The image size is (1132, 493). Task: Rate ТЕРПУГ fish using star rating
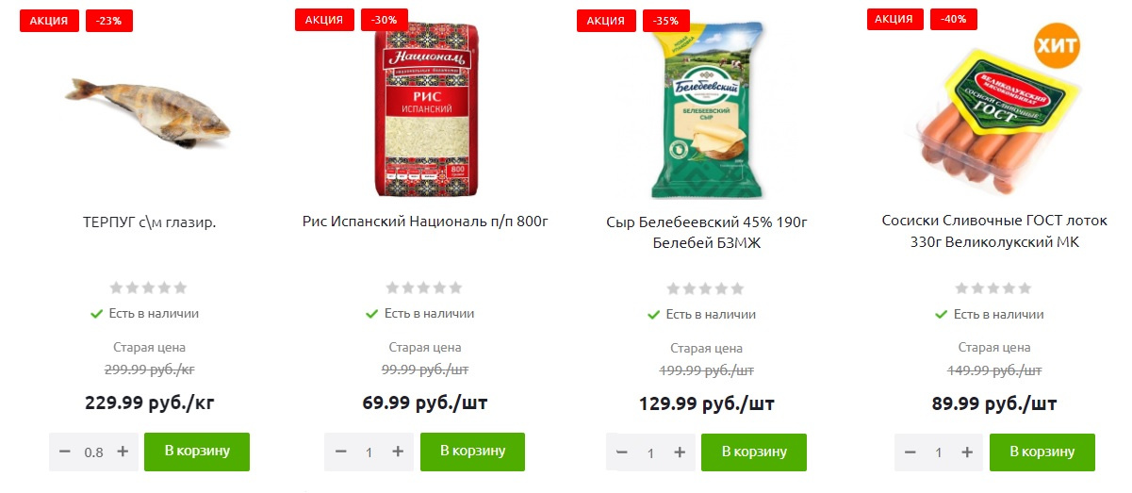[x=148, y=288]
